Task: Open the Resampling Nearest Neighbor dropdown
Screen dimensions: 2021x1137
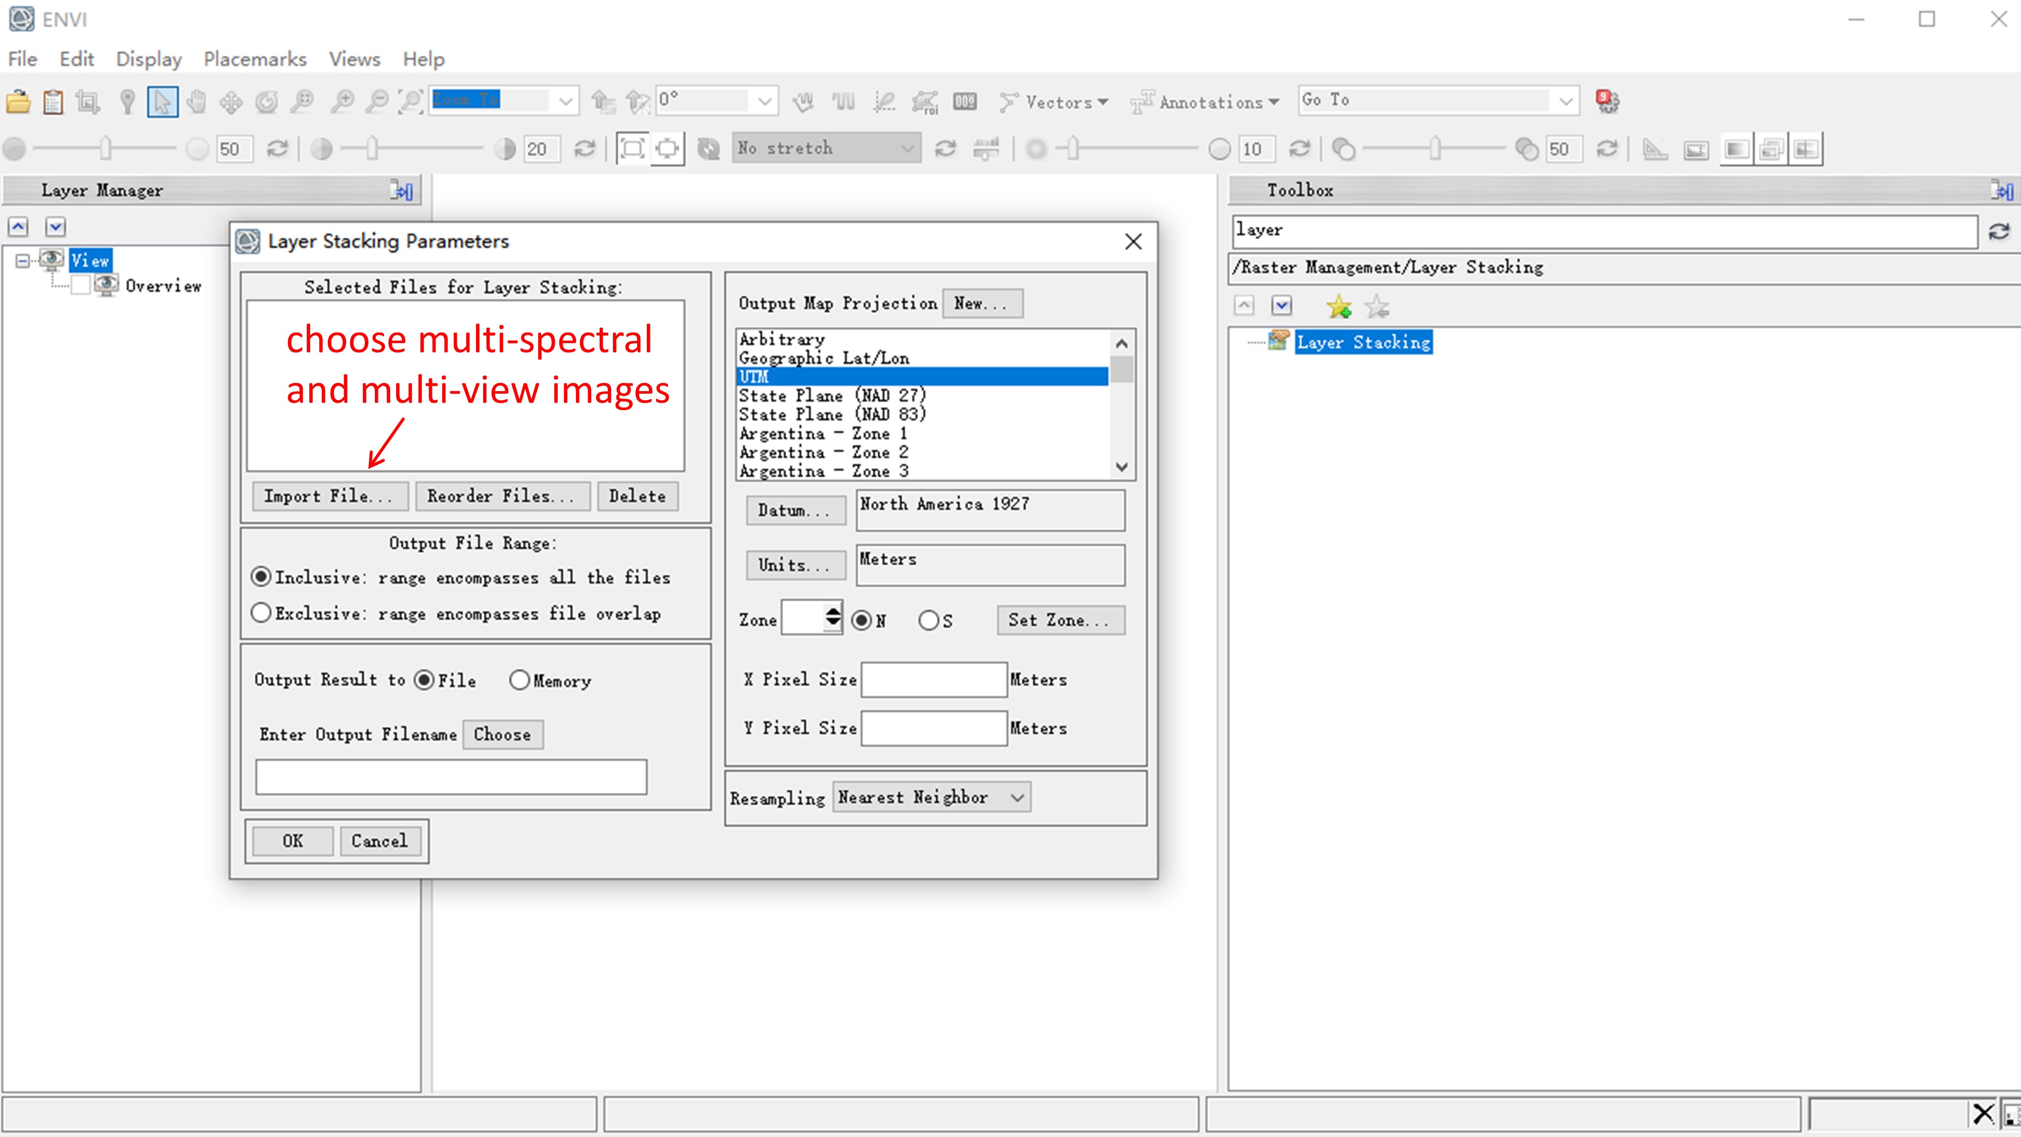Action: pyautogui.click(x=1018, y=798)
